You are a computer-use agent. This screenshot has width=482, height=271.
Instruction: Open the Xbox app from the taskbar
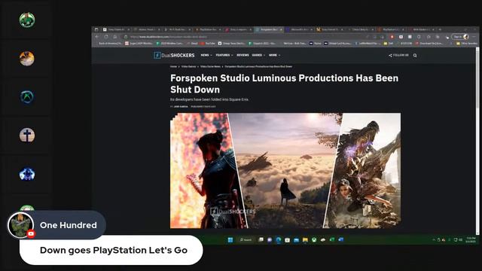(314, 239)
